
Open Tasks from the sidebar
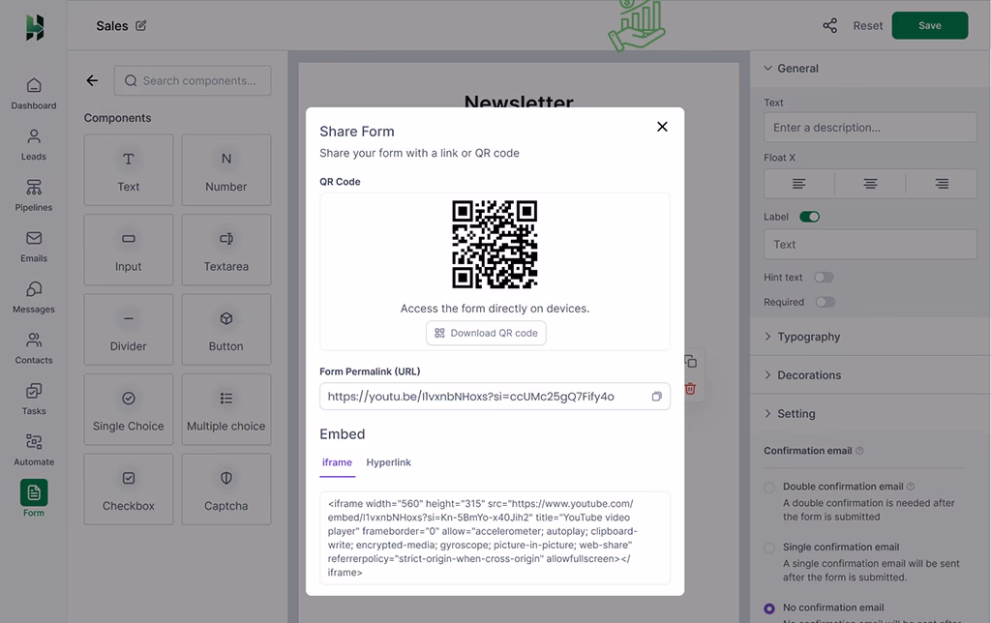pos(34,400)
